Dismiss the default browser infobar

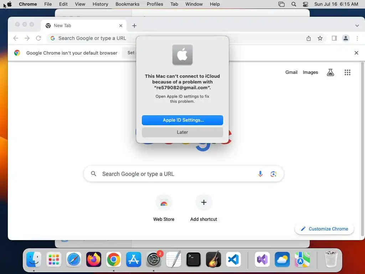(356, 53)
